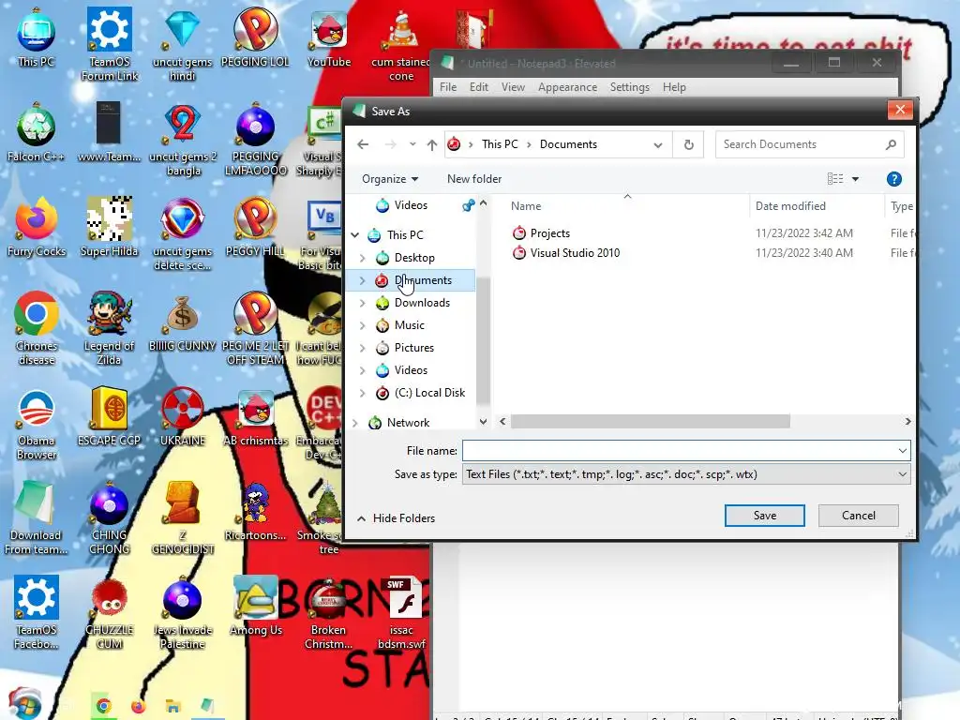The image size is (960, 720).
Task: Open the Notepad3 View menu
Action: click(x=513, y=87)
